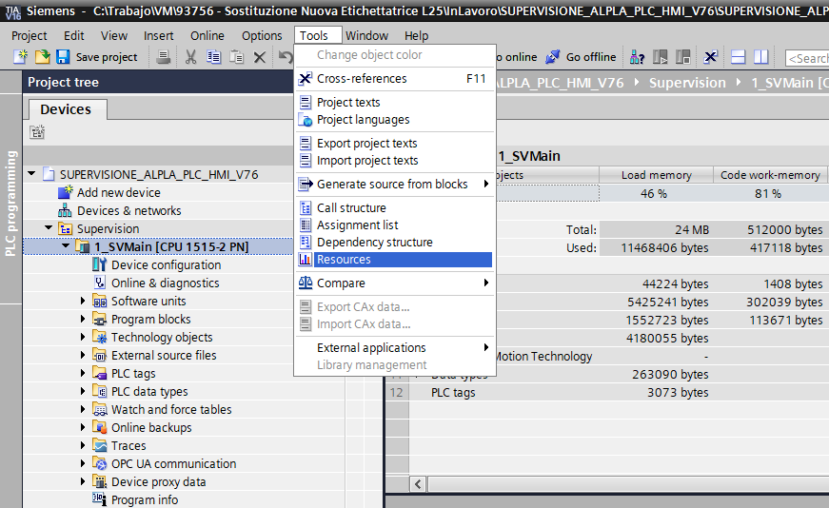The height and width of the screenshot is (508, 829).
Task: Choose Cross-references from Tools menu
Action: (x=394, y=78)
